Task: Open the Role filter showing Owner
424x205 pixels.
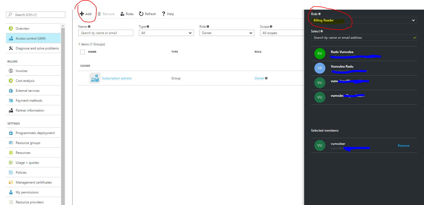Action: point(227,33)
